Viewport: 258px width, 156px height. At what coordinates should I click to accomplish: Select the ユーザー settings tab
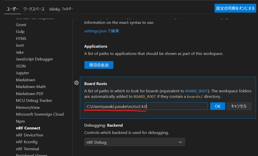(x=12, y=9)
